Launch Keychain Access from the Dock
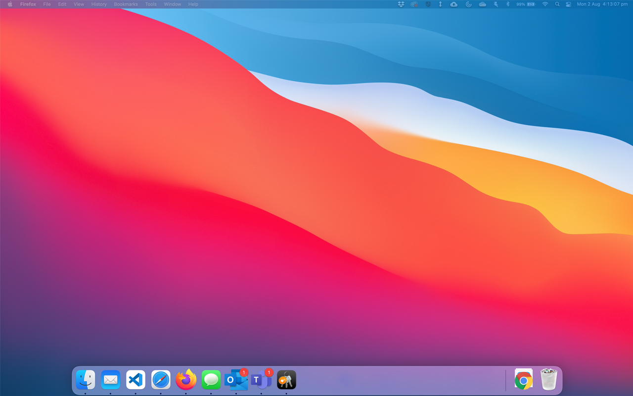 coord(286,380)
